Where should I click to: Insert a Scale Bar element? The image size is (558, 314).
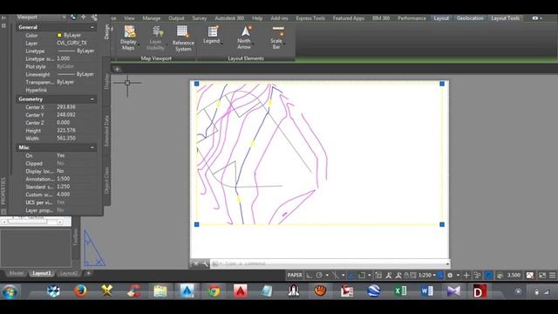click(276, 37)
